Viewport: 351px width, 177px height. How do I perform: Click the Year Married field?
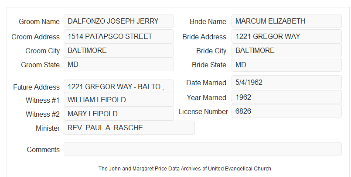tap(286, 97)
